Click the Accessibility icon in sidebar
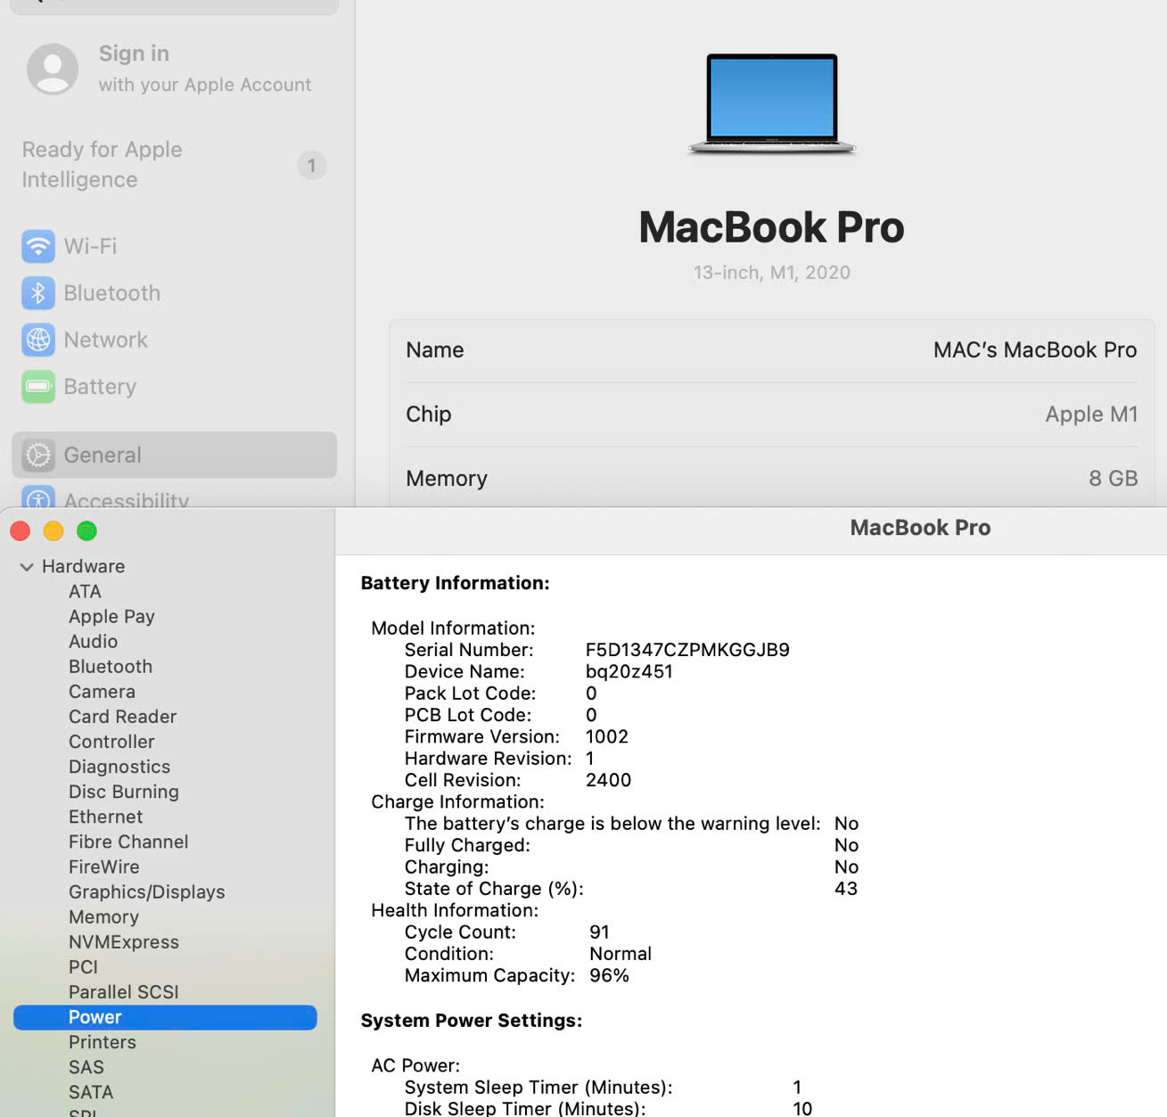Image resolution: width=1167 pixels, height=1117 pixels. coord(38,499)
